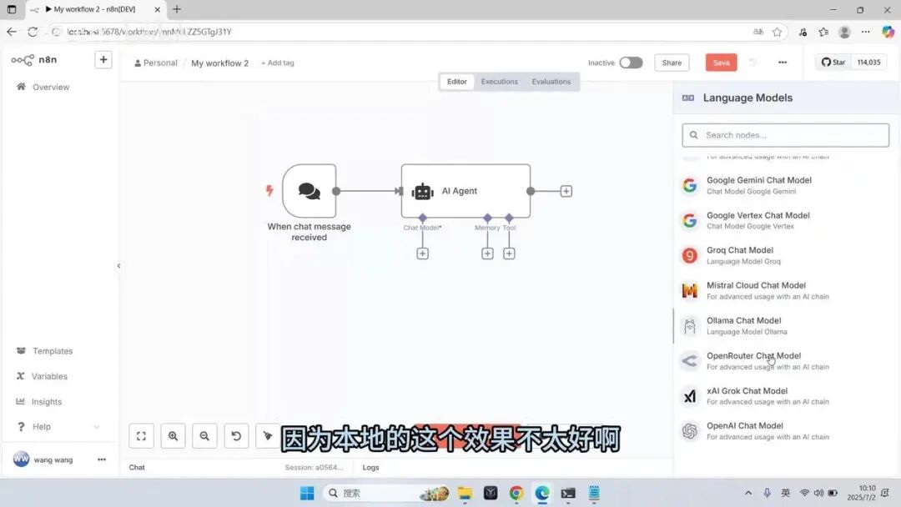Choose xAI Grok Chat Model
This screenshot has width=901, height=507.
click(784, 395)
